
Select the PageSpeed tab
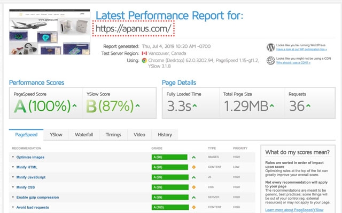pyautogui.click(x=26, y=135)
